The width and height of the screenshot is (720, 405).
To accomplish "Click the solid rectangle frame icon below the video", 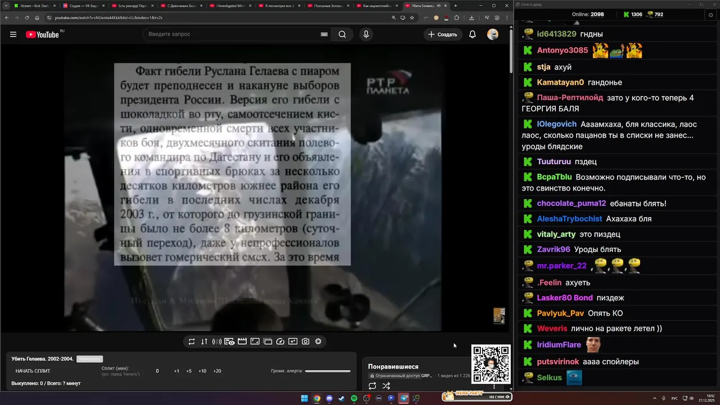I will pos(255,341).
